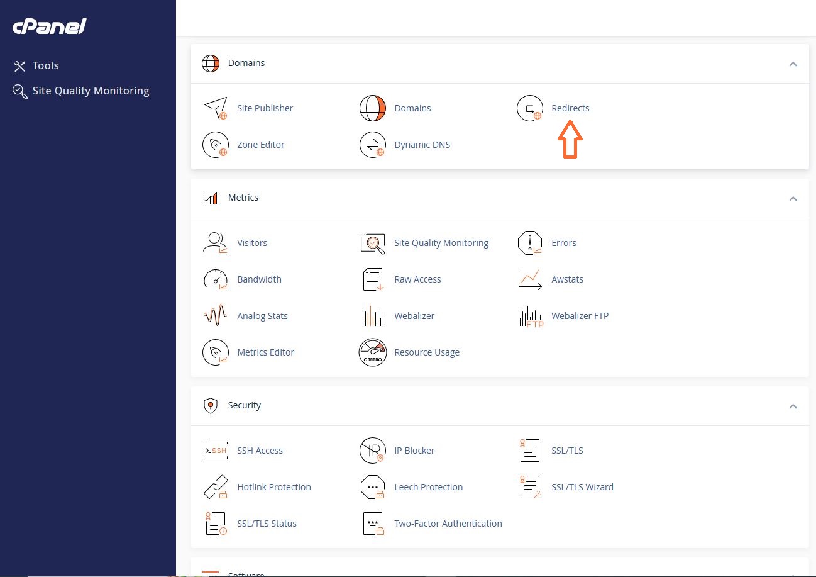The width and height of the screenshot is (816, 577).
Task: Open the IP Blocker link
Action: pos(414,451)
